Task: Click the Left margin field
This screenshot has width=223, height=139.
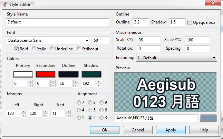Action: click(x=13, y=113)
